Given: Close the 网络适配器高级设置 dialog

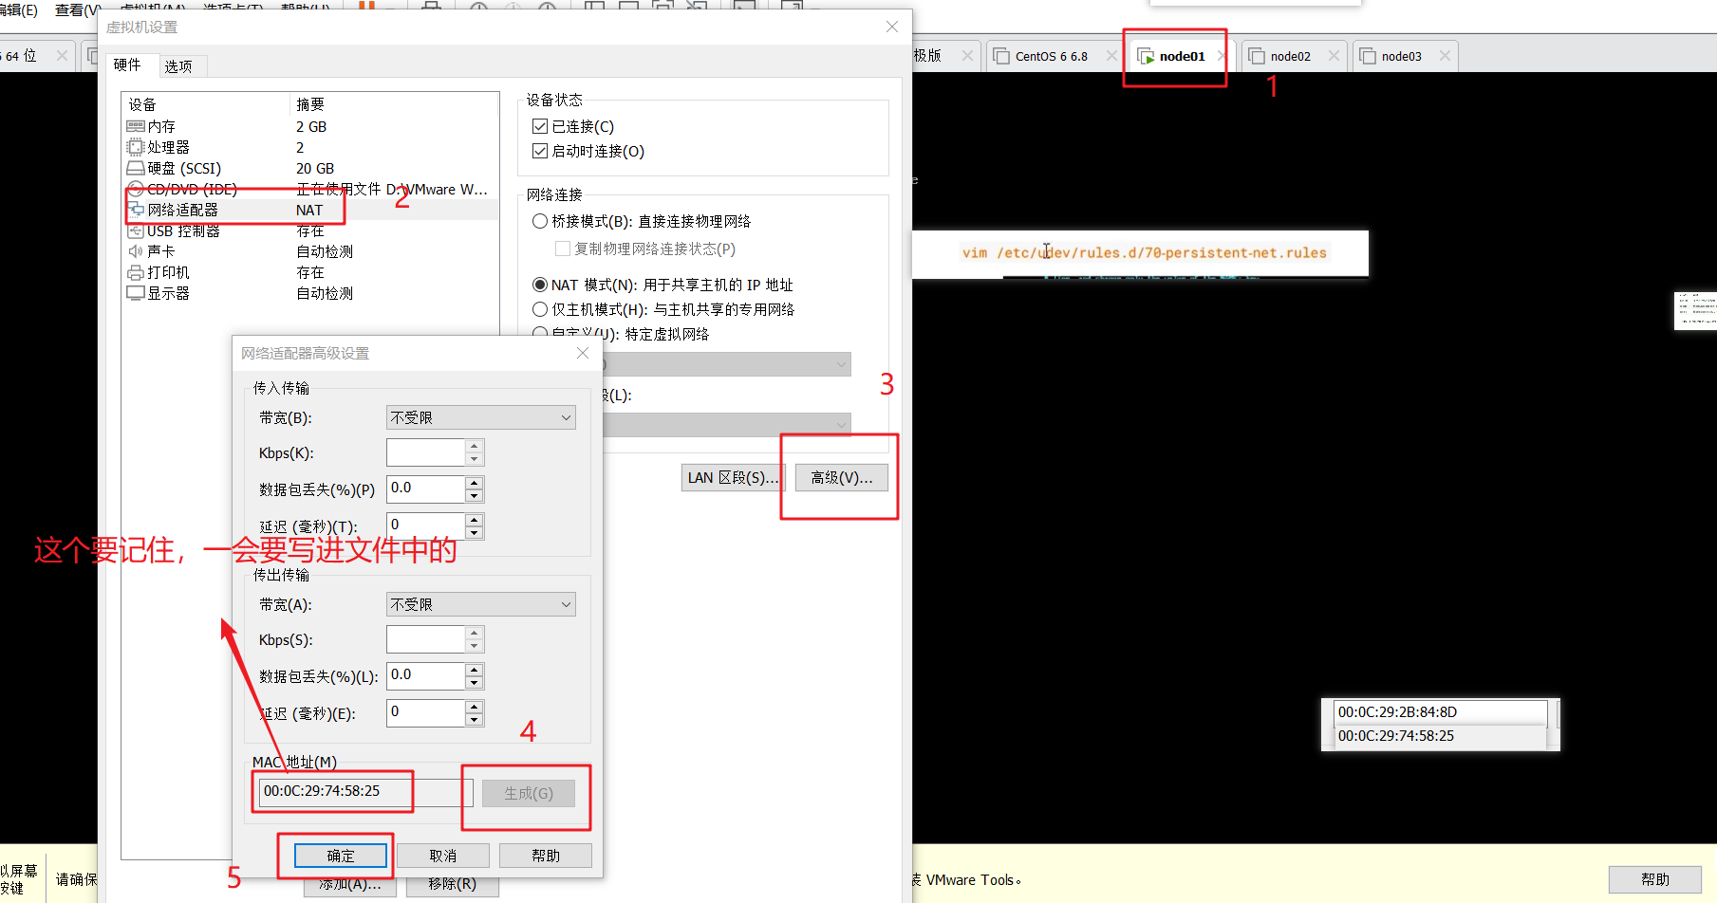Looking at the screenshot, I should click(583, 353).
